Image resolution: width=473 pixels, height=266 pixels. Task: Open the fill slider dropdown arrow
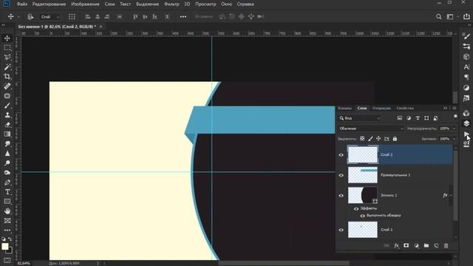tap(454, 139)
